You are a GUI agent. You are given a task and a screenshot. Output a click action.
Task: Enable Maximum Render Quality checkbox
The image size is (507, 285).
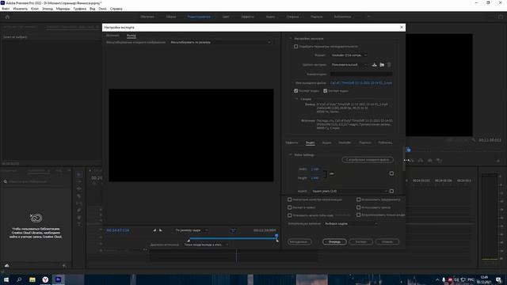[290, 199]
